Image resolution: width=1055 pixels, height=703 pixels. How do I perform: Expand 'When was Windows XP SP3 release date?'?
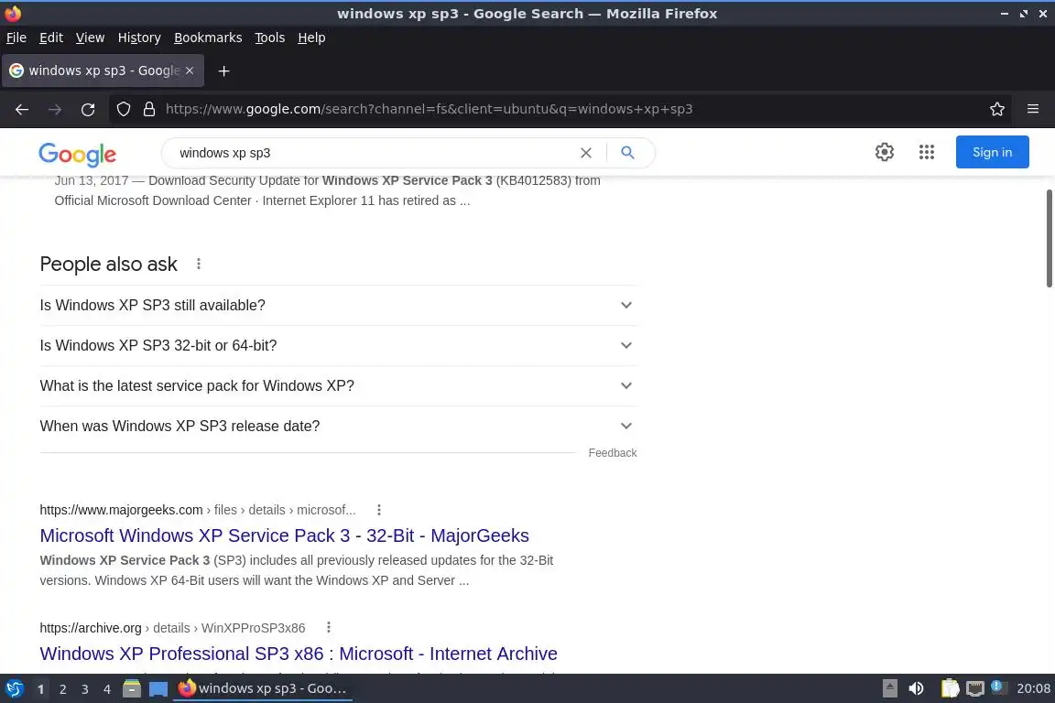pyautogui.click(x=339, y=427)
